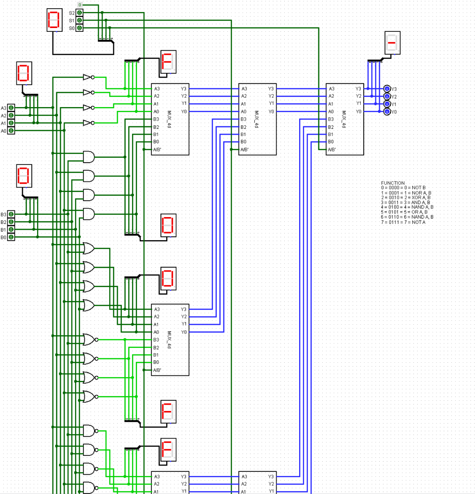Select the second NAND gate from top
Screen dimensions: 475x494
coord(91,450)
